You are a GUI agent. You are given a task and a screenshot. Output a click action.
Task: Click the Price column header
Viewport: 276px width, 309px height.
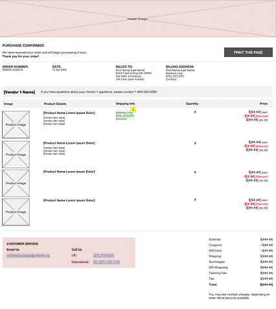pos(264,104)
